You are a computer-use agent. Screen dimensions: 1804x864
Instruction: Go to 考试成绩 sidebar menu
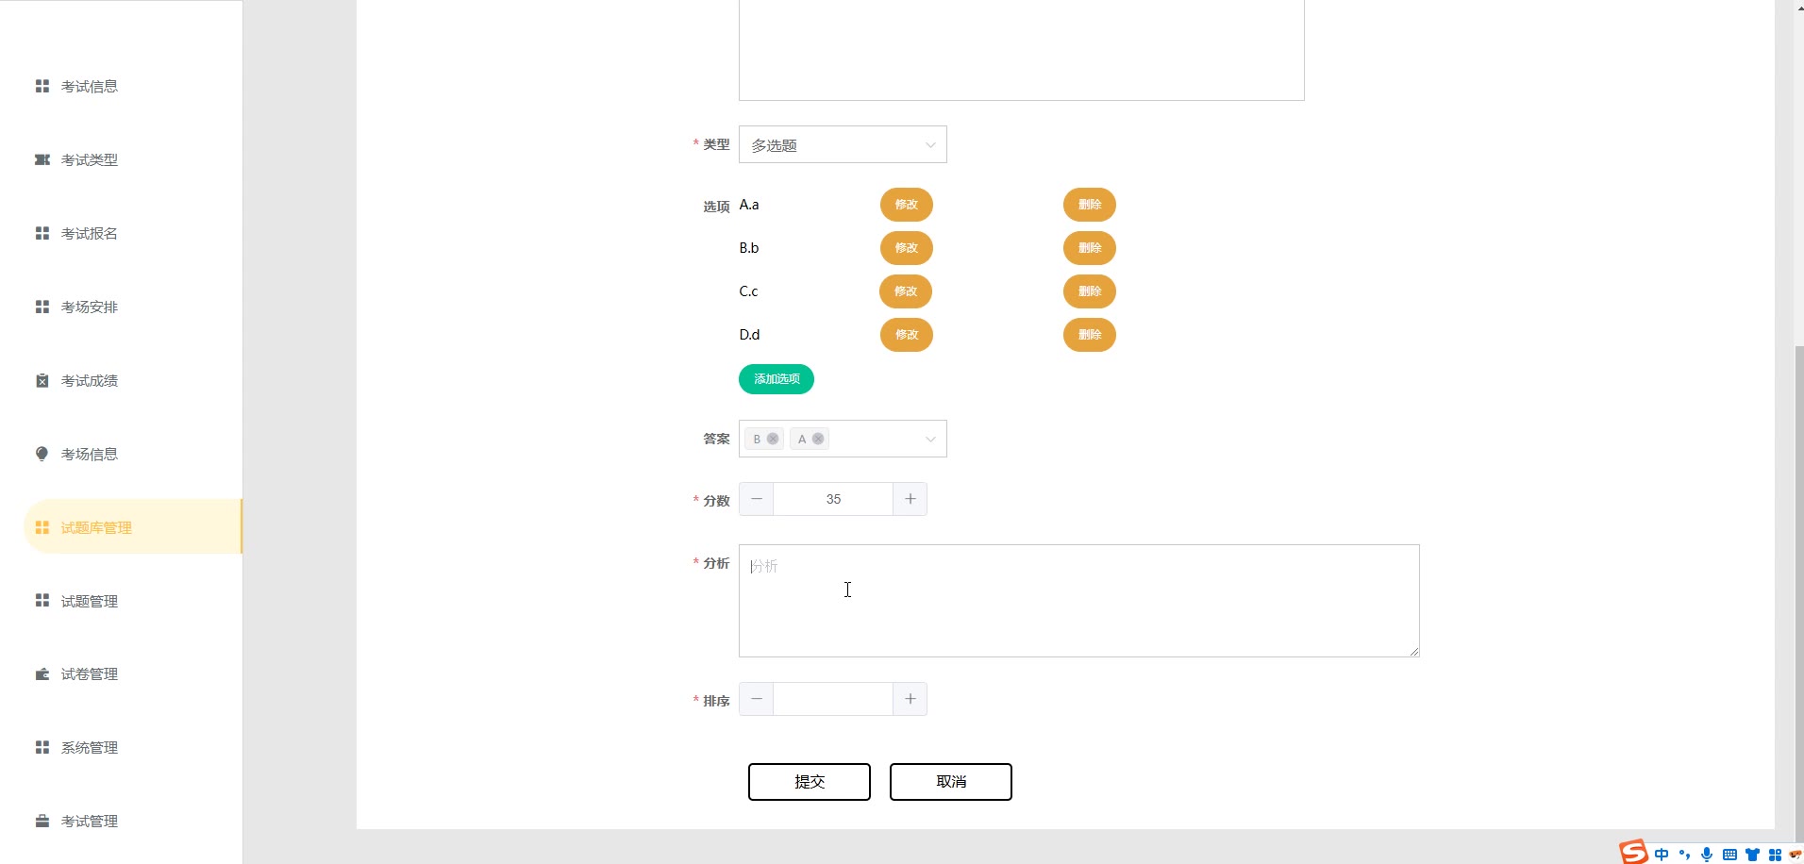(x=90, y=380)
